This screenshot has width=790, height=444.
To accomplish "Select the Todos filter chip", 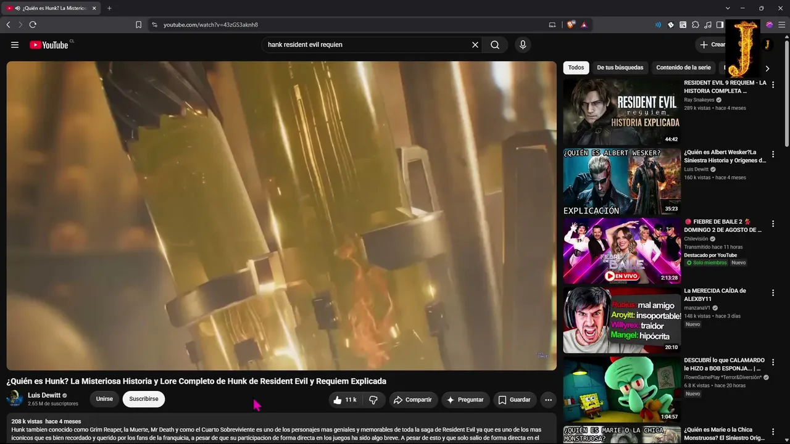I will coord(576,68).
